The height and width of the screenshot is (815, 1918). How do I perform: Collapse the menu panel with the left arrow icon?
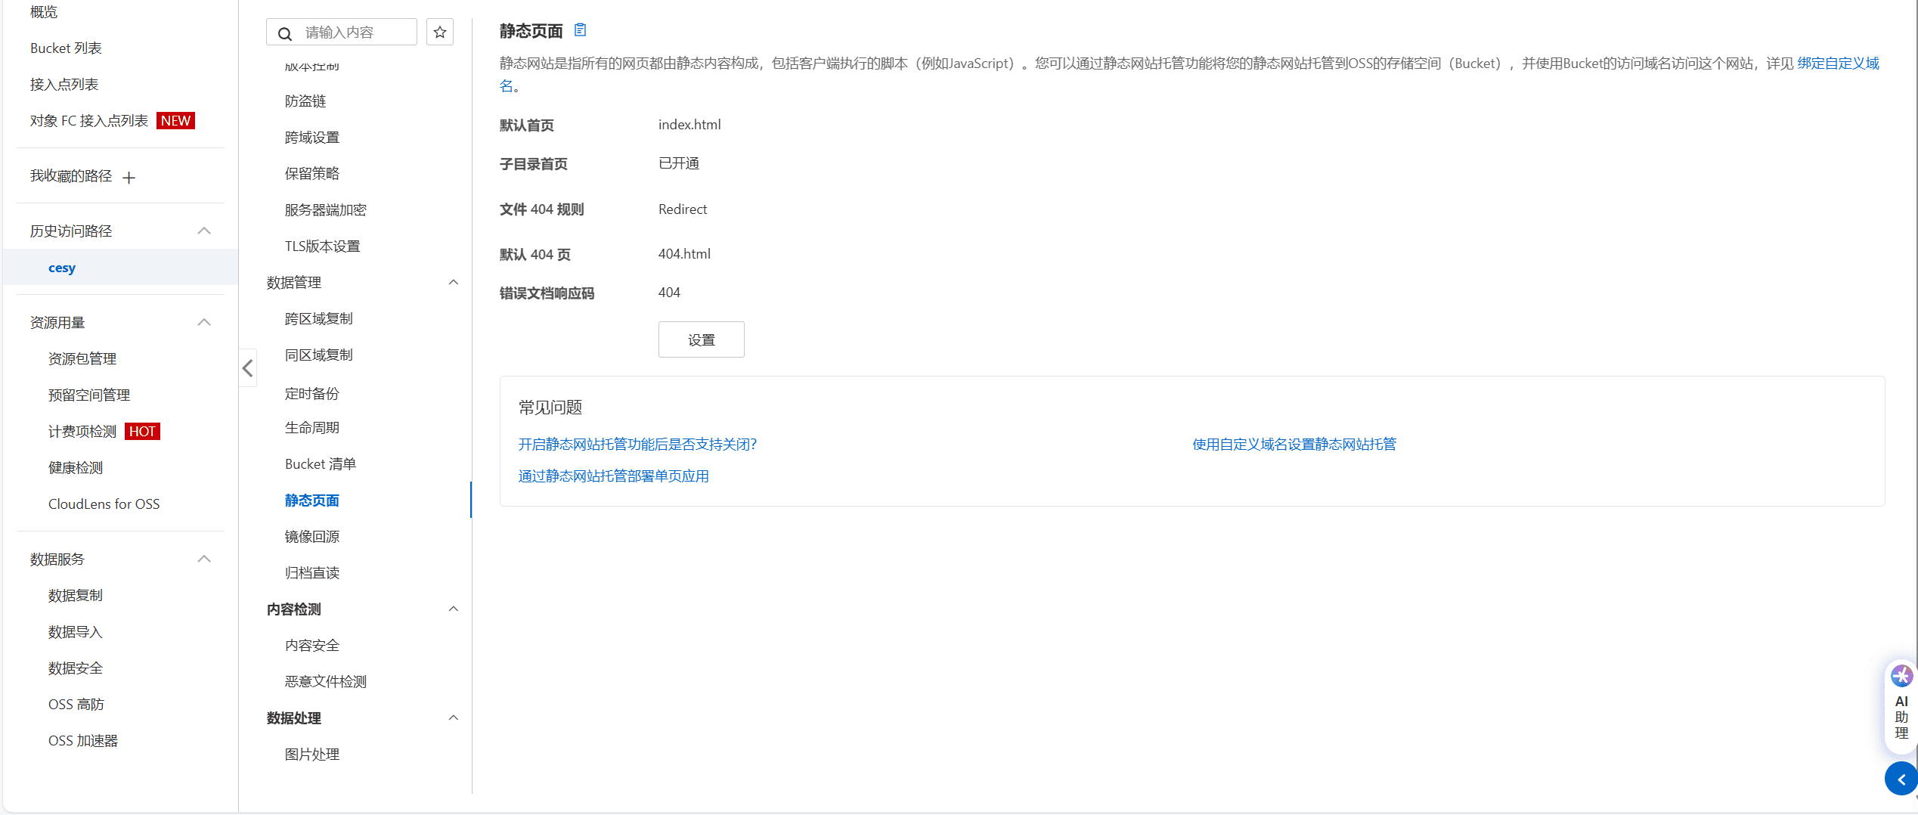247,368
